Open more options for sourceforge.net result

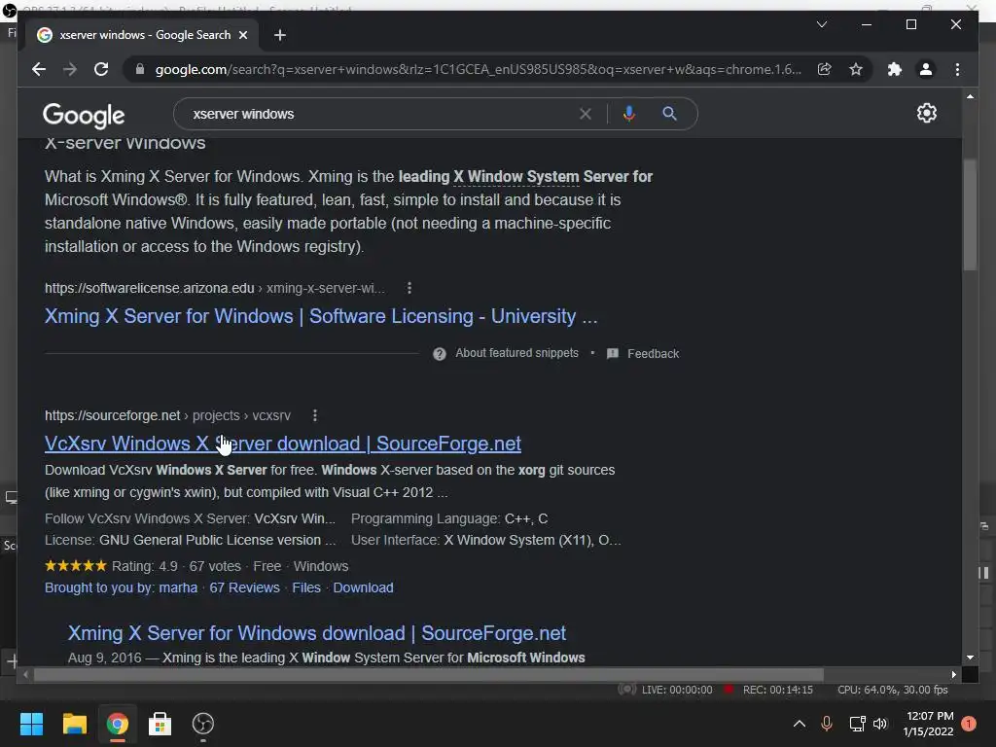314,415
